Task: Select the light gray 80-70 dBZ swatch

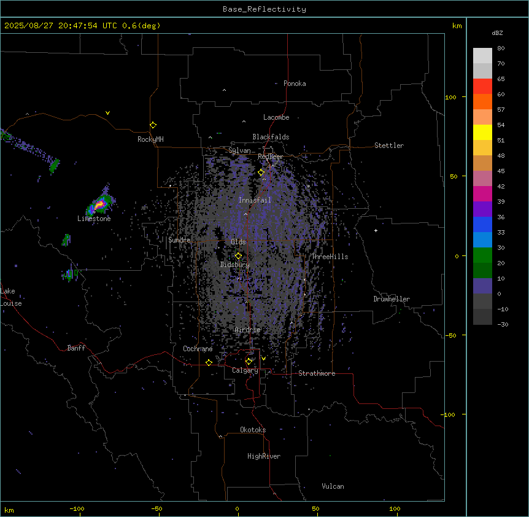Action: click(482, 56)
